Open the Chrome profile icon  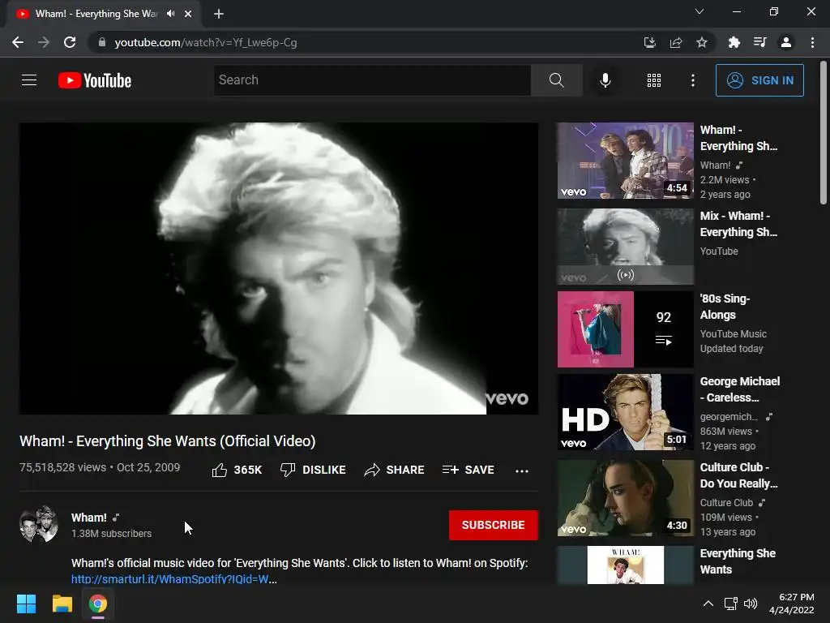[x=786, y=42]
